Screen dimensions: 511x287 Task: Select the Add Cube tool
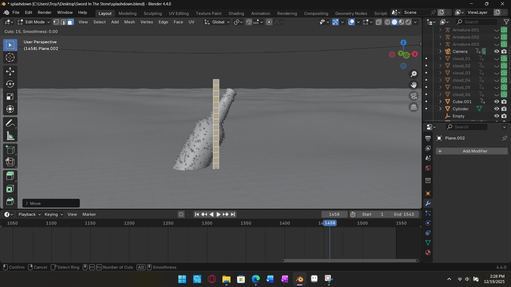coord(10,150)
